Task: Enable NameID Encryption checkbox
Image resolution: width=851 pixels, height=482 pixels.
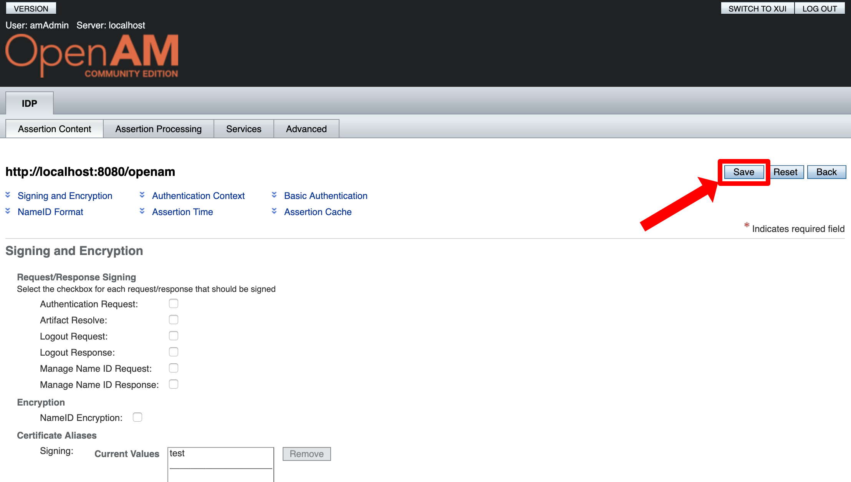Action: pos(137,417)
